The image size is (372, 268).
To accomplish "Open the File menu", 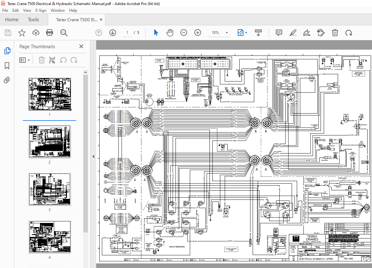I will click(5, 10).
